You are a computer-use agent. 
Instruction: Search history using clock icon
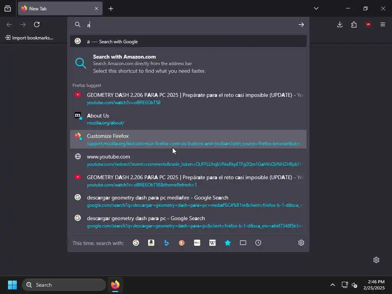258,243
